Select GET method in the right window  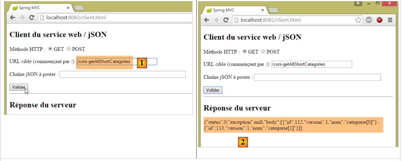tap(245, 51)
